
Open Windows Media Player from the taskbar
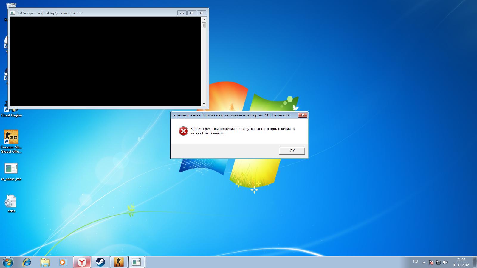click(63, 262)
